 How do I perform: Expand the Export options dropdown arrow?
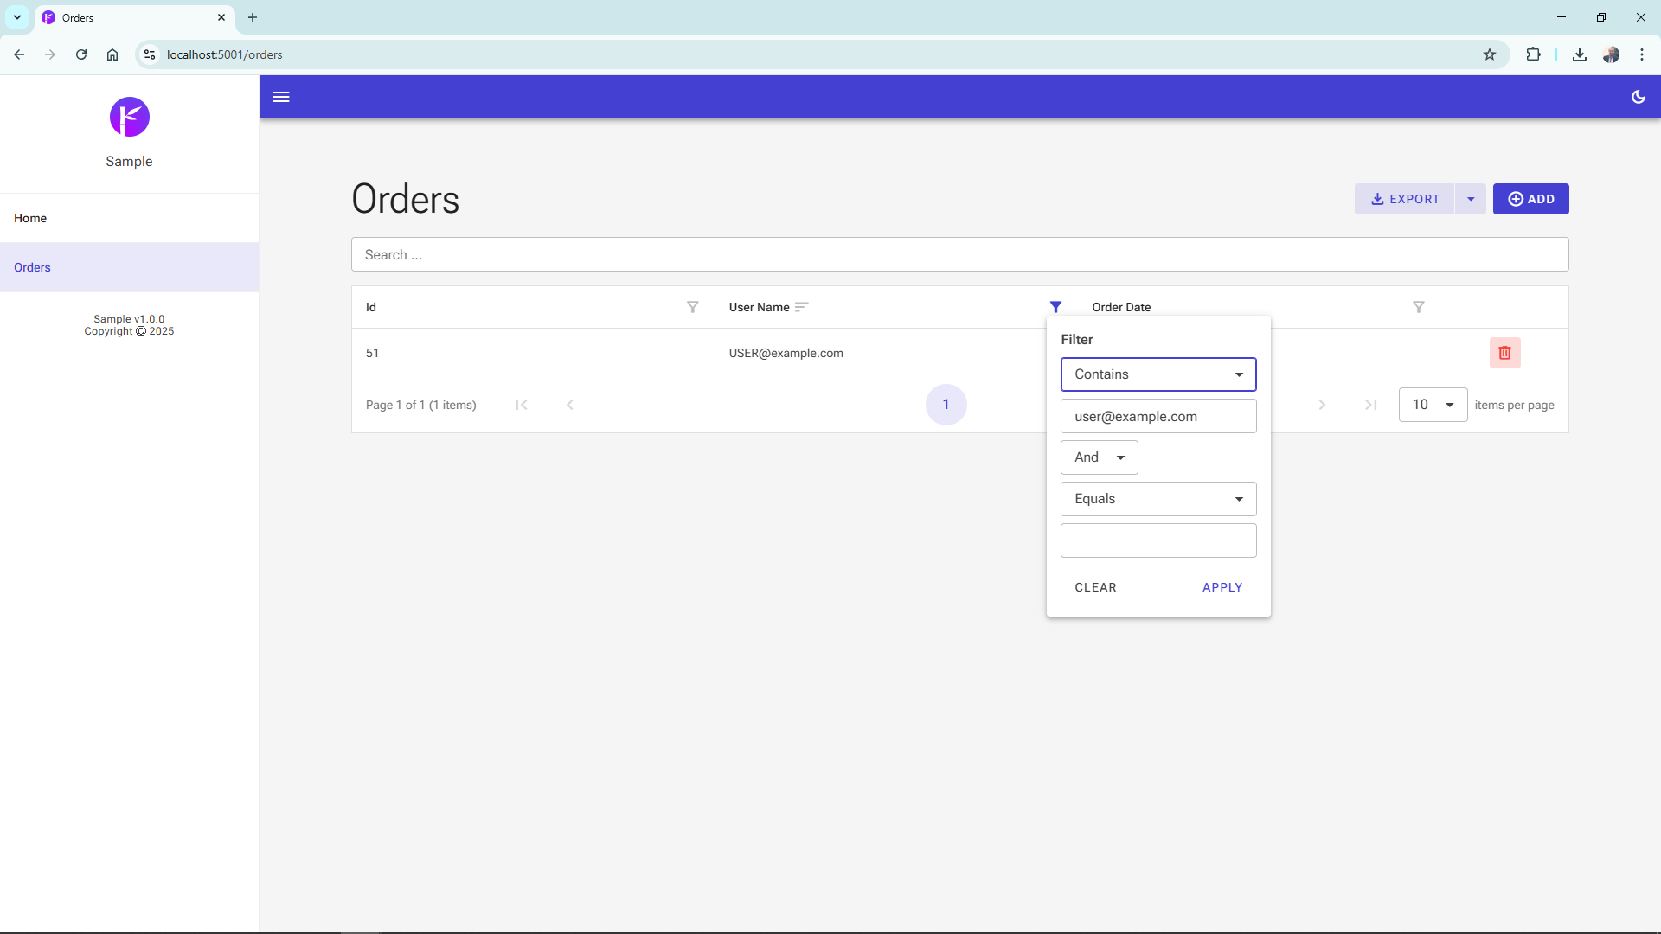(1471, 199)
